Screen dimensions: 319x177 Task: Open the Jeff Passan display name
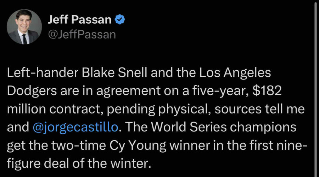tap(79, 20)
